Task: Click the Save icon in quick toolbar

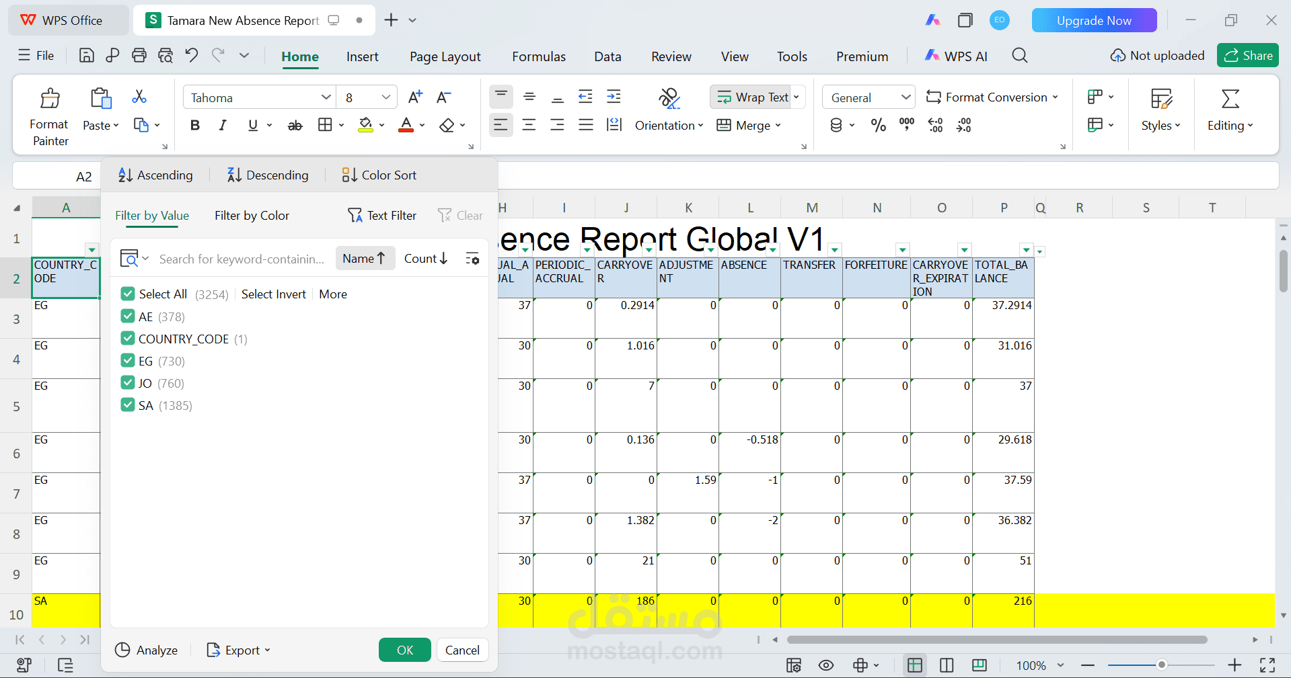Action: pos(87,56)
